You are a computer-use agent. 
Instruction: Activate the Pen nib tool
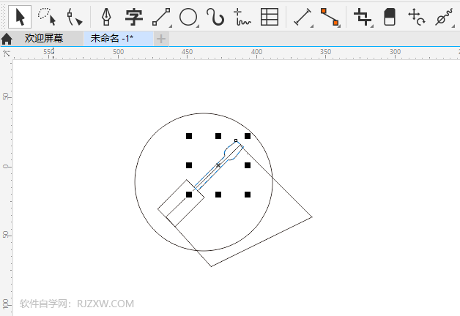106,17
